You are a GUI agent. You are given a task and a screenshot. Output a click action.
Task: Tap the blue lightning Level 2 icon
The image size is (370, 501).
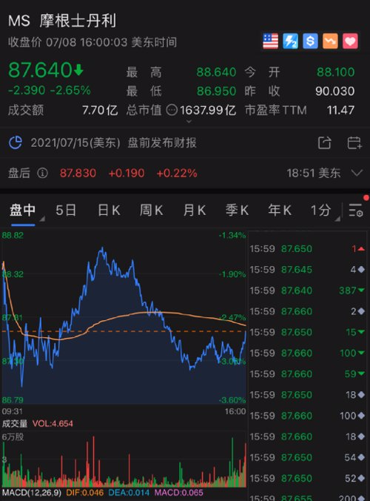290,41
